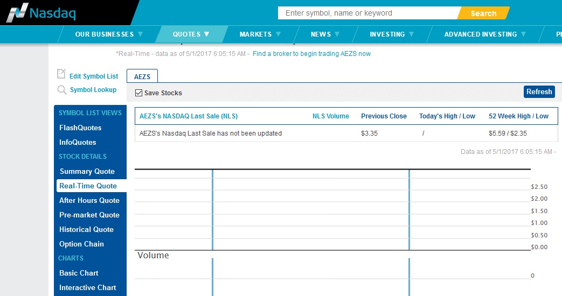Screen dimensions: 562x296
Task: Click the Nasdaq logo
Action: pos(41,13)
